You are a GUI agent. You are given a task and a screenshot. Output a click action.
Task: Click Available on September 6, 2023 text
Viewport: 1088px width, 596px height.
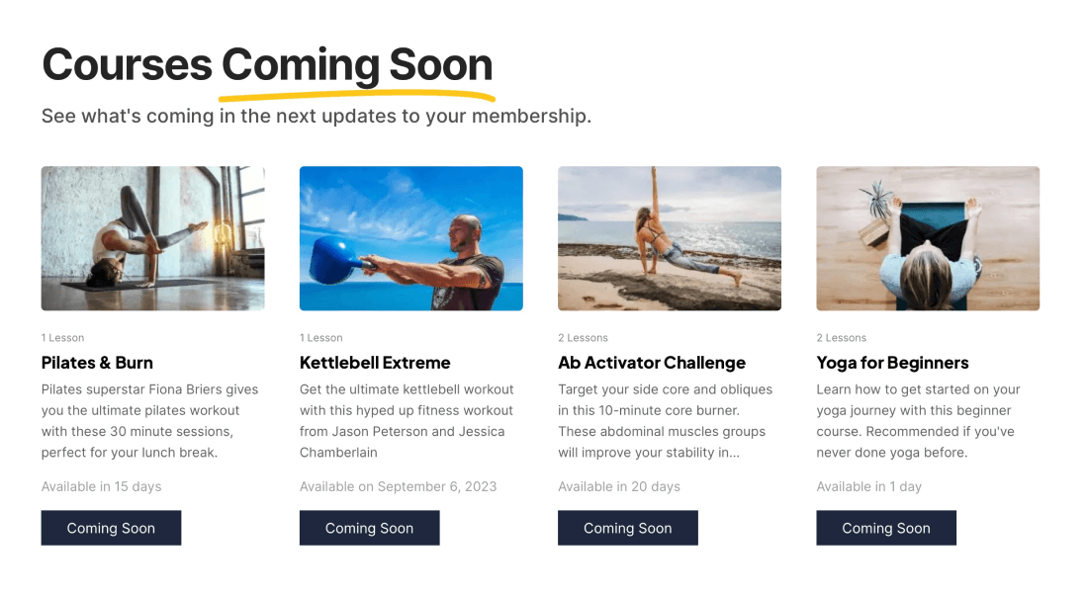pos(399,486)
